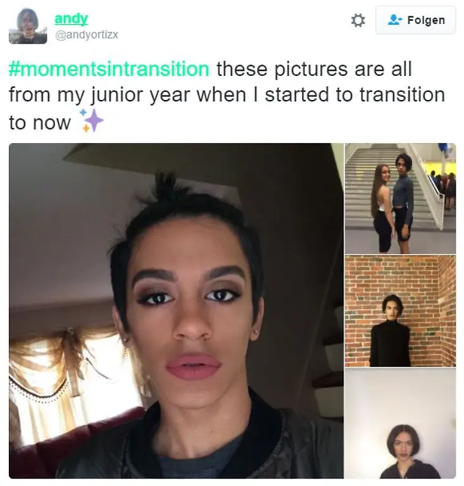Viewport: 464px width, 486px height.
Task: Click the gear settings icon
Action: [358, 20]
